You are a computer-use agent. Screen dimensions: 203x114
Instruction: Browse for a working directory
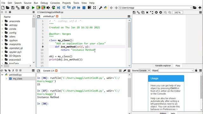click(x=195, y=8)
